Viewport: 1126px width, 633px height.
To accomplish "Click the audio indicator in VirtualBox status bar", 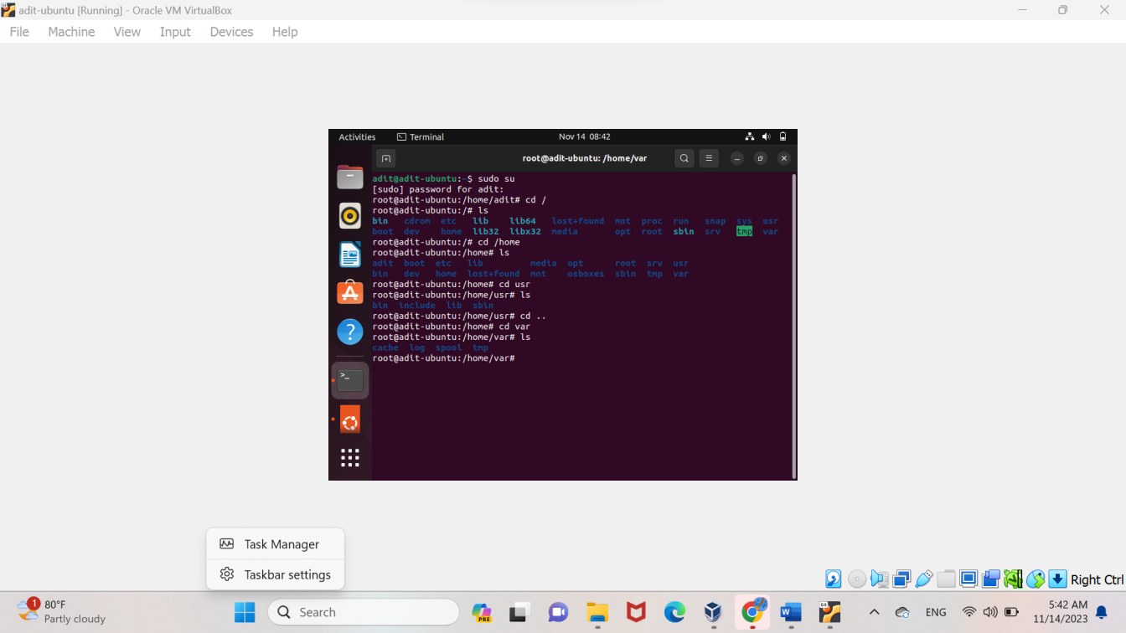I will 879,579.
